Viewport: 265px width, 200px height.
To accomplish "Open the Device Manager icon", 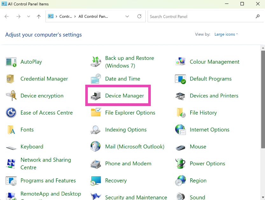I will tap(96, 96).
